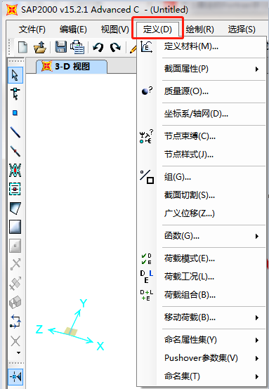This screenshot has height=389, width=269.
Task: Click the Open File folder icon
Action: 40,46
